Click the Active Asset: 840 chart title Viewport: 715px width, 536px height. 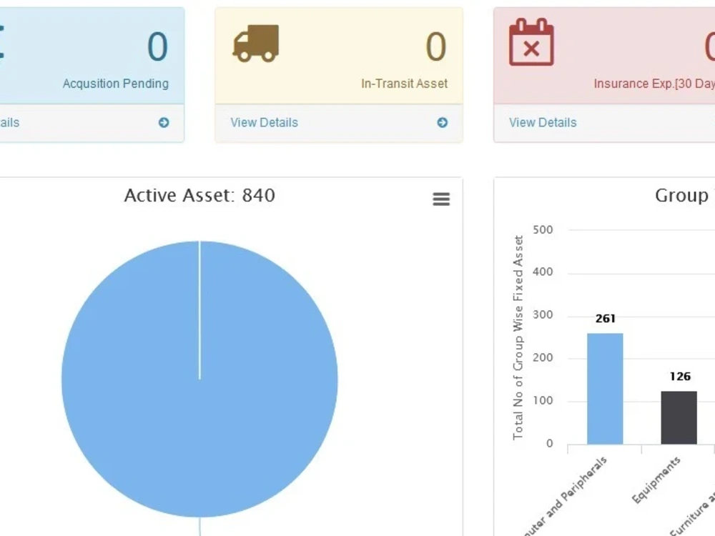199,196
